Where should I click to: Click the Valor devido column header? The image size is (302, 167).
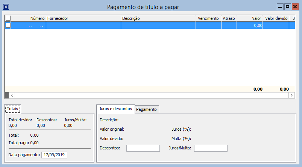276,18
